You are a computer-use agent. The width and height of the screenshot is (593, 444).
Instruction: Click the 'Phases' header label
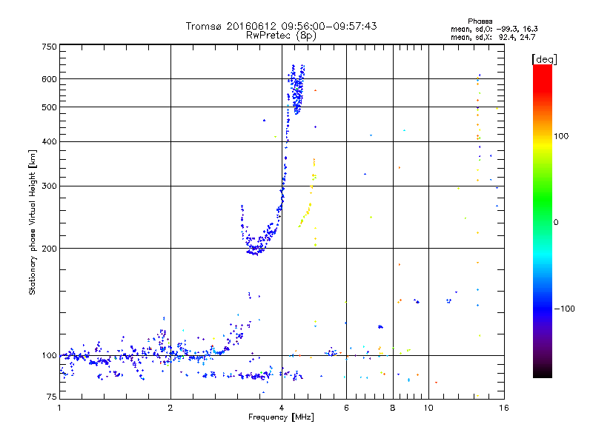click(480, 21)
